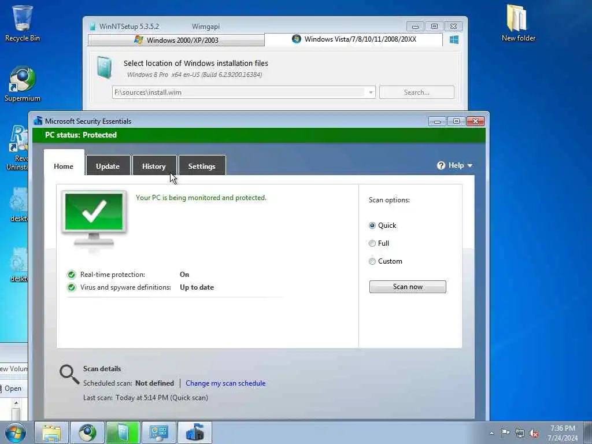Click the Windows logo icon in WinNTSetup
Screen dimensions: 592x444
454,39
